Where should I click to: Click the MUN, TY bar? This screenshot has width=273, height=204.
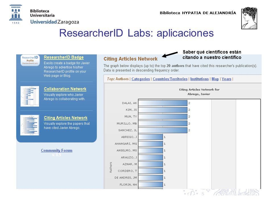tap(163, 116)
